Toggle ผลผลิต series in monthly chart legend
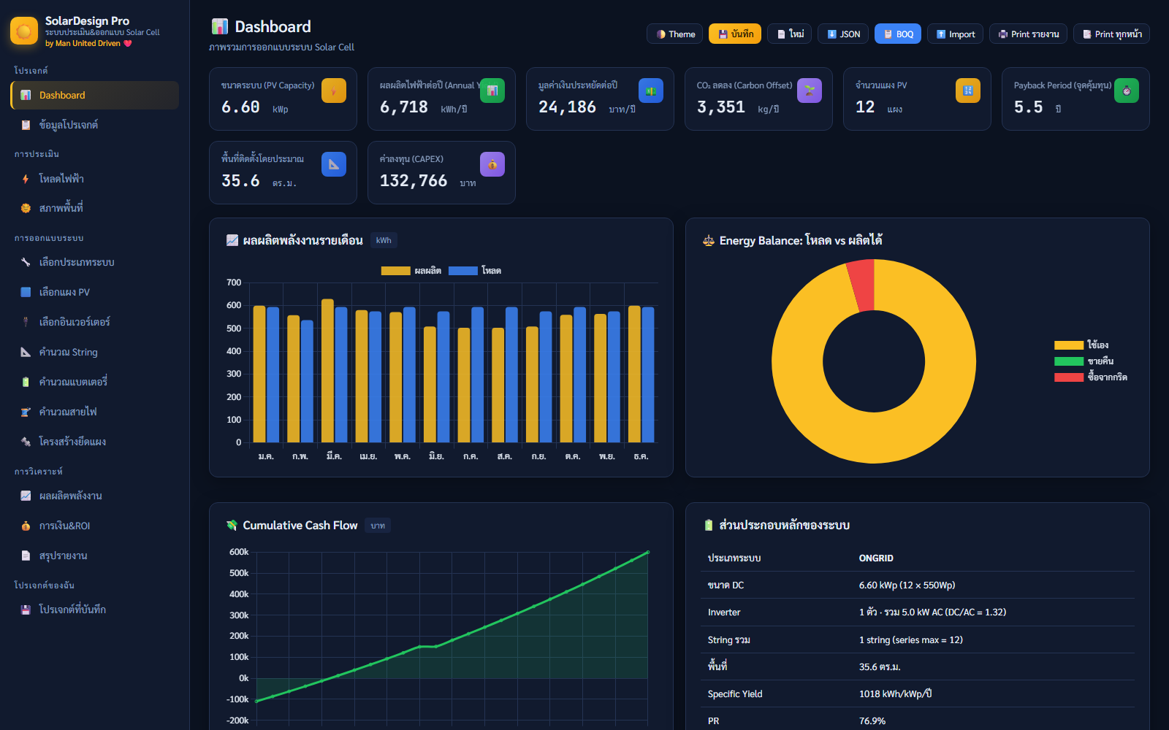 point(411,271)
